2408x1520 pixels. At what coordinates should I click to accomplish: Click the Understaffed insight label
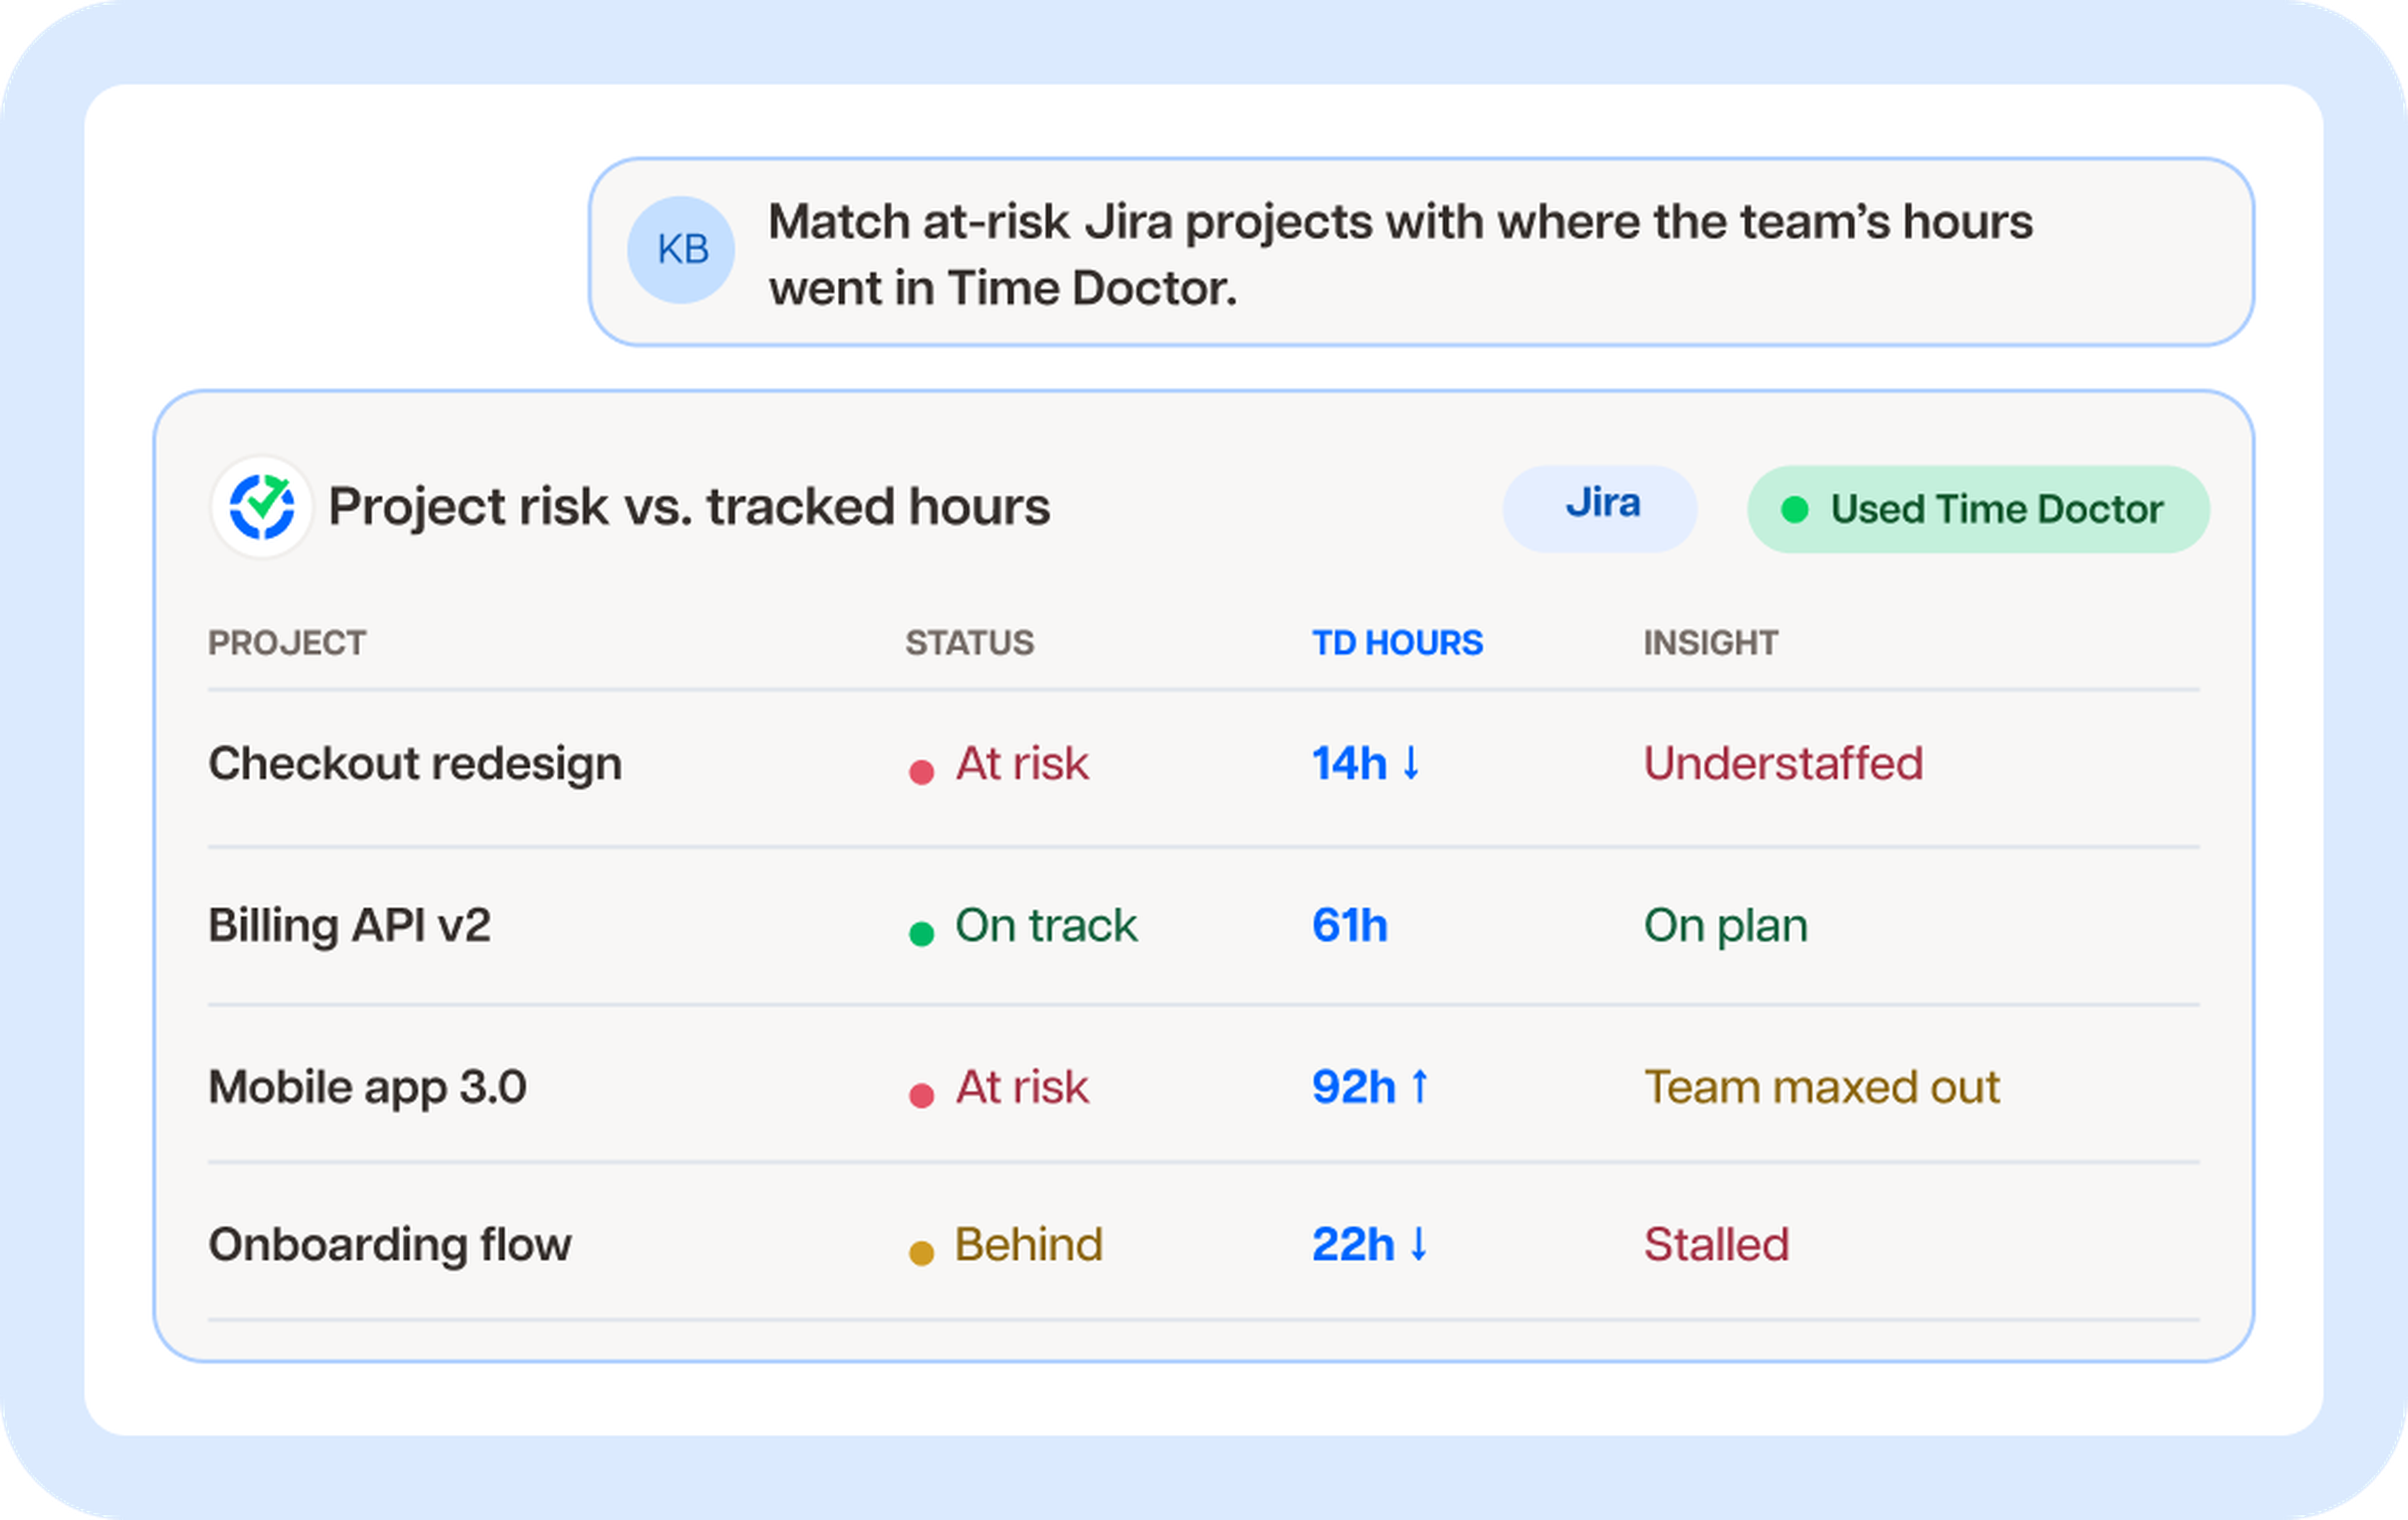pos(1783,763)
